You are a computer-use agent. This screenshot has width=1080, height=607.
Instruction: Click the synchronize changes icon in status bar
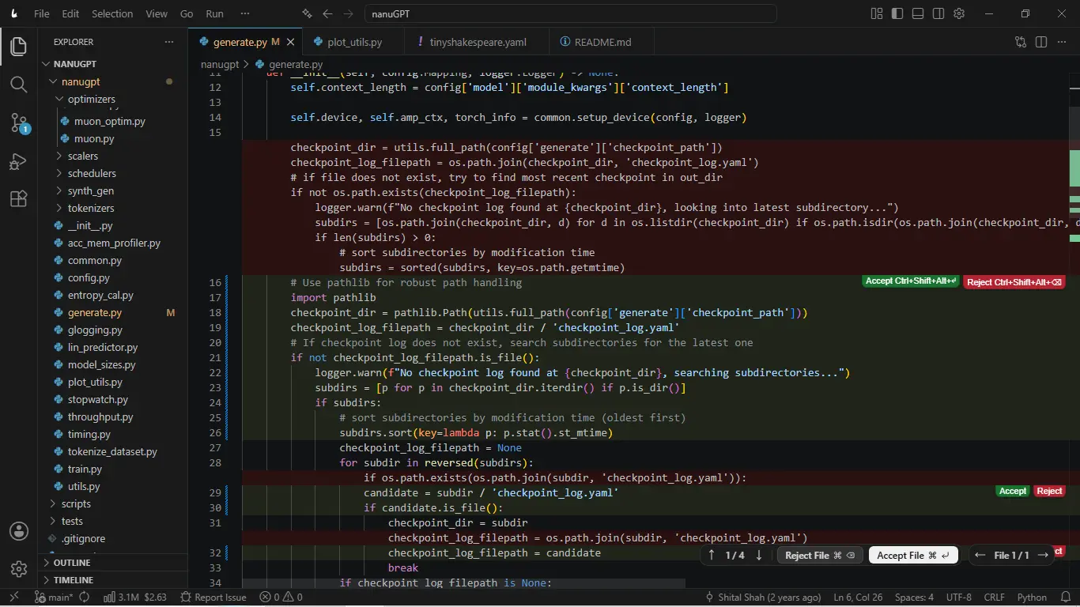(x=84, y=597)
